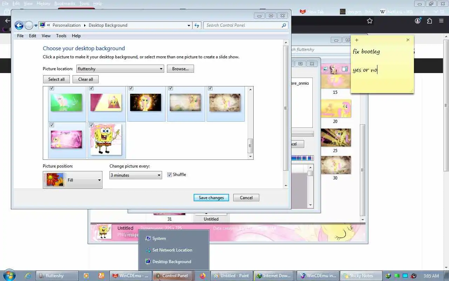Screen dimensions: 449x281
Task: Click the Desktop Background window scrollbar thumb
Action: tap(286, 108)
